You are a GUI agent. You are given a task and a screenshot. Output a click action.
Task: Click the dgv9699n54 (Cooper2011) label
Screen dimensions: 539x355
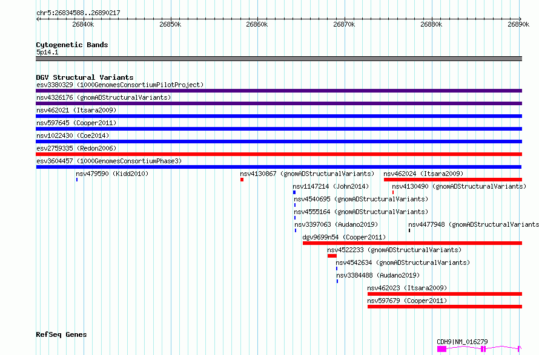(x=344, y=237)
